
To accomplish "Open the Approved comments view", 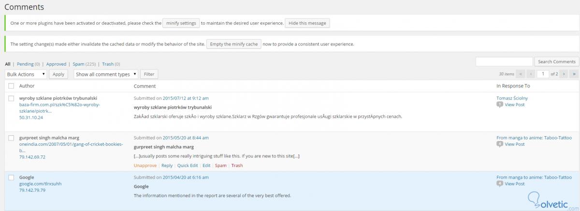I will coord(56,64).
